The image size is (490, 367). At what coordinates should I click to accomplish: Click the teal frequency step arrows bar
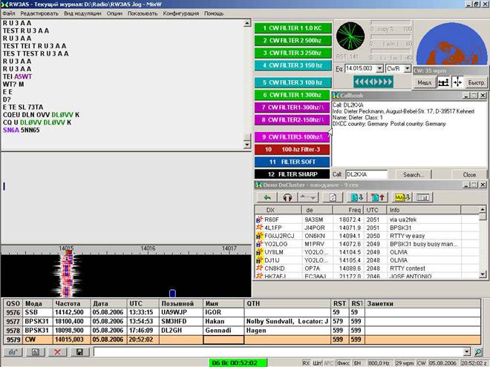[373, 82]
